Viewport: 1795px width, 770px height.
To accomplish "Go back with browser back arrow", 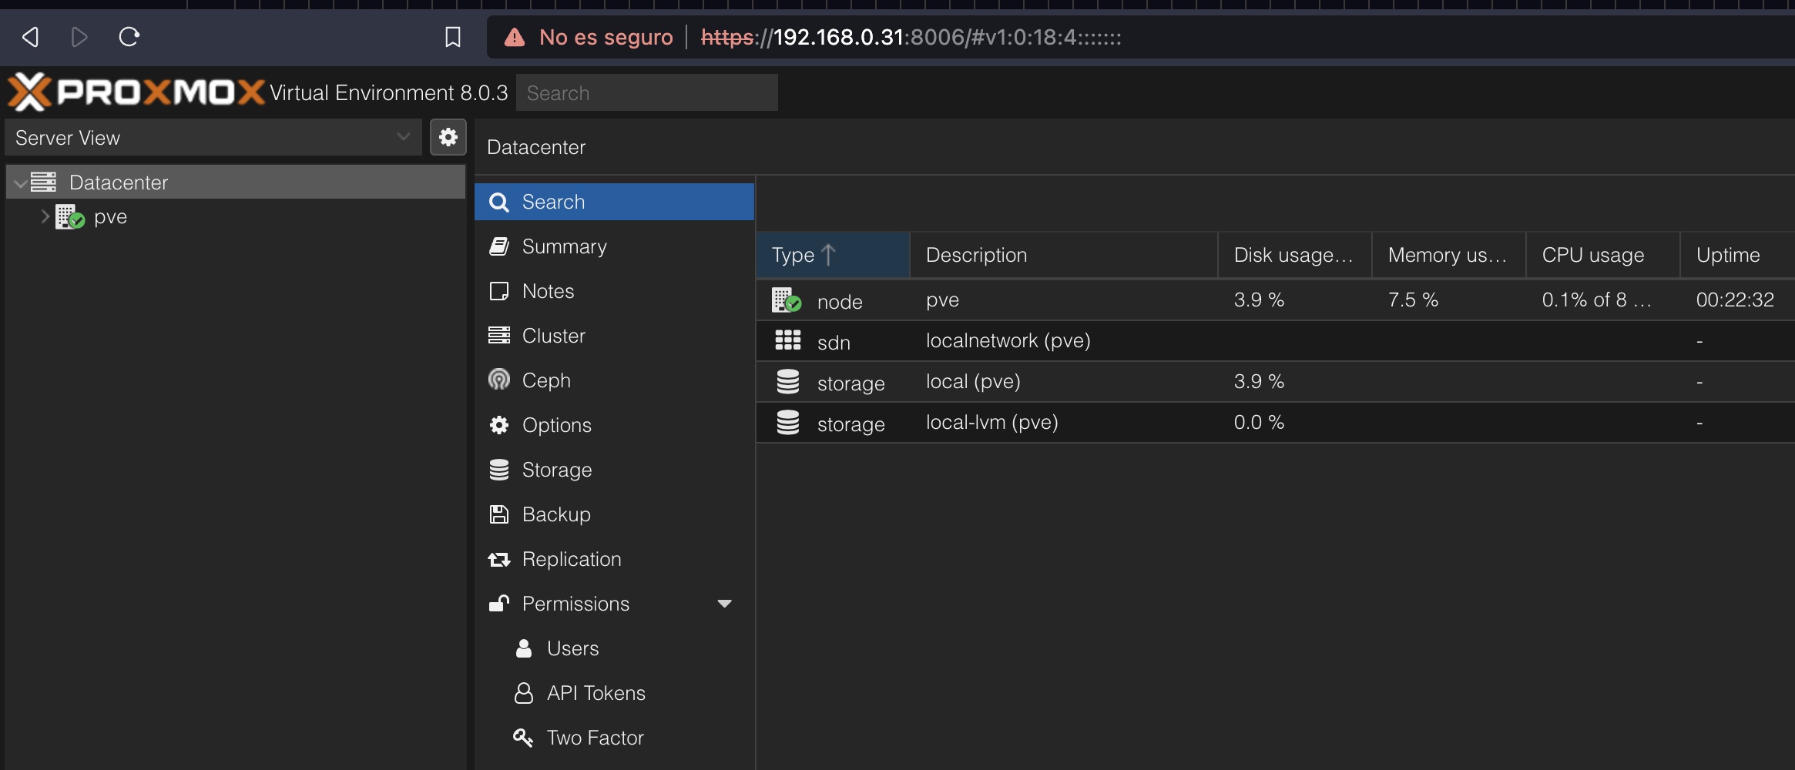I will click(x=30, y=37).
